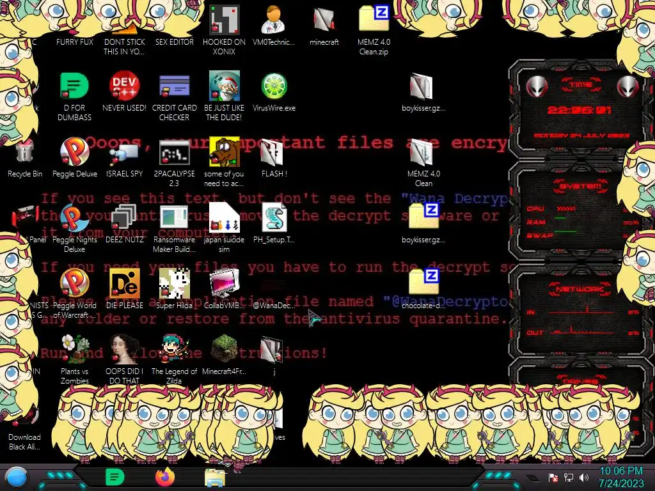This screenshot has height=491, width=655.
Task: Open the FURRY FUX desktop icon
Action: (75, 42)
